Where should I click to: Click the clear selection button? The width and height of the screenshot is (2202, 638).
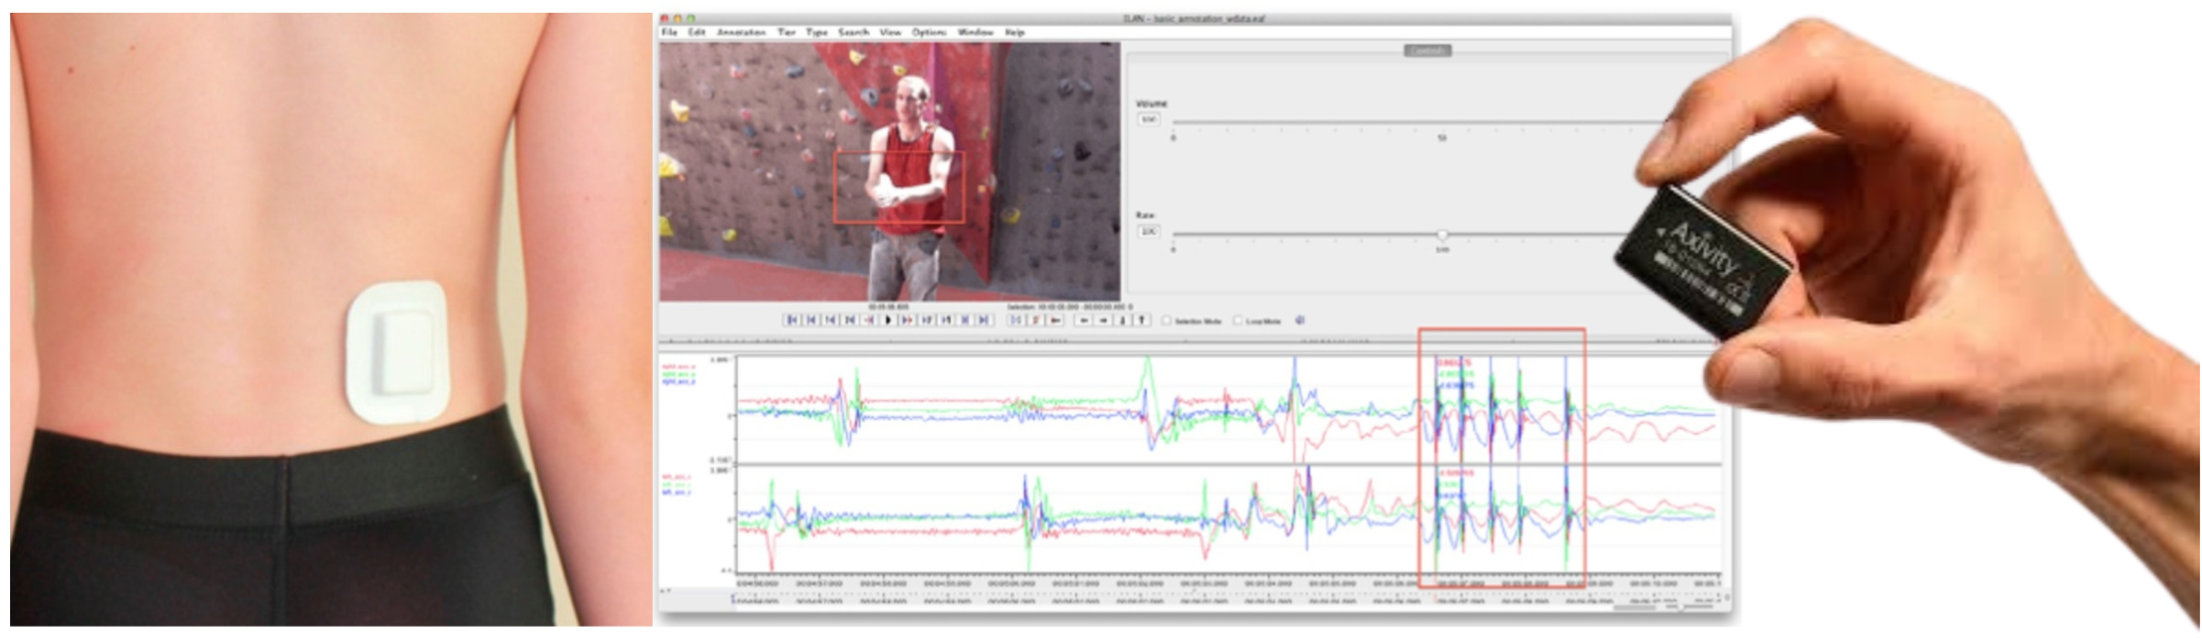point(1036,320)
